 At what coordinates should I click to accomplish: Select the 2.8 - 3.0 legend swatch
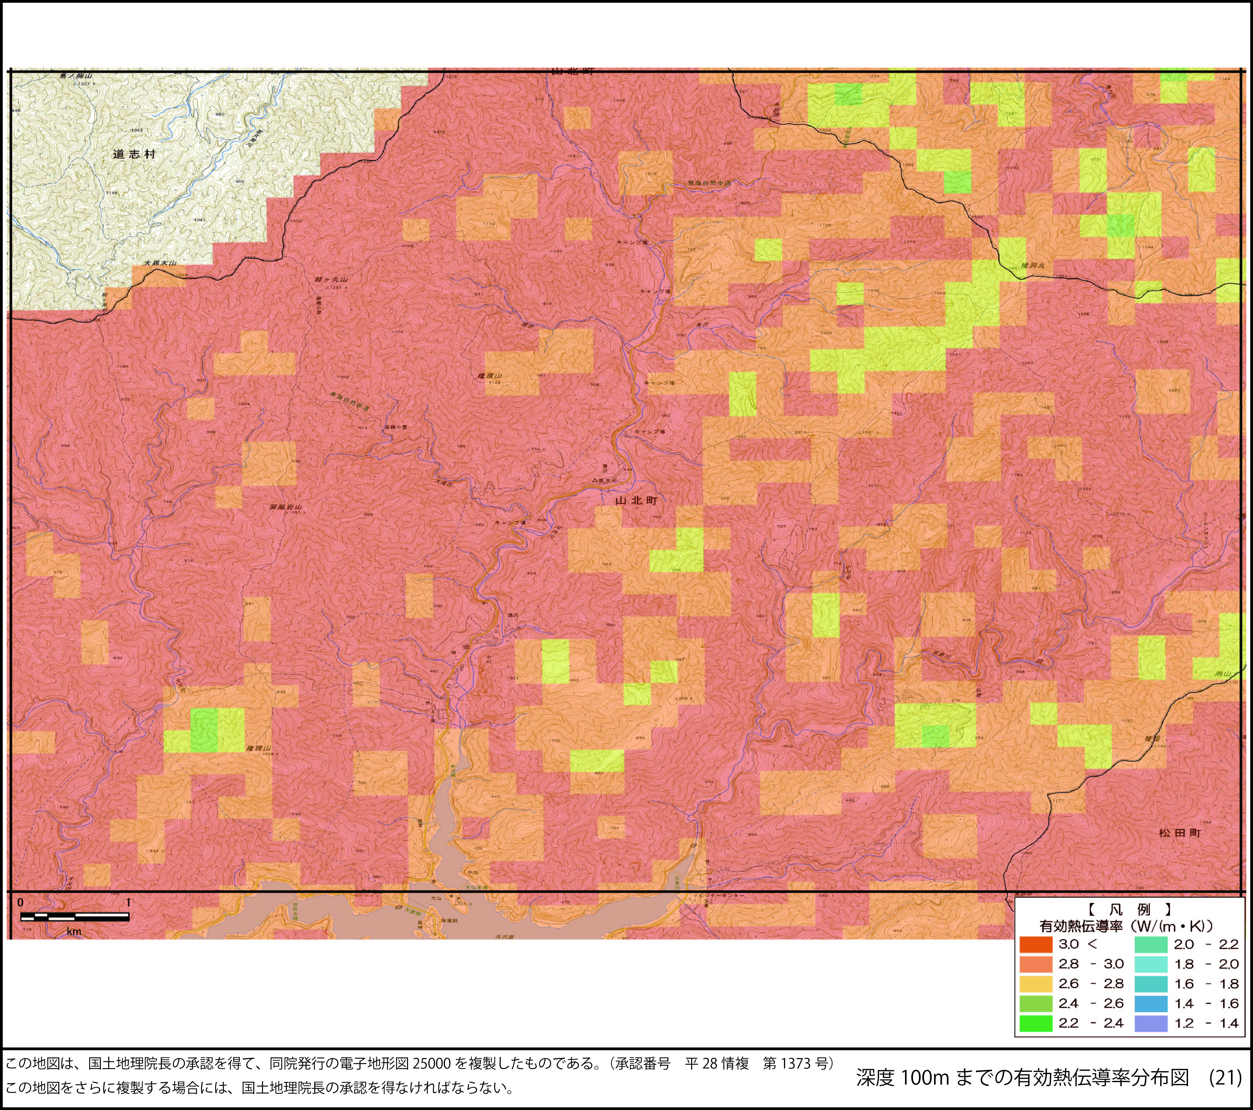pos(1036,964)
